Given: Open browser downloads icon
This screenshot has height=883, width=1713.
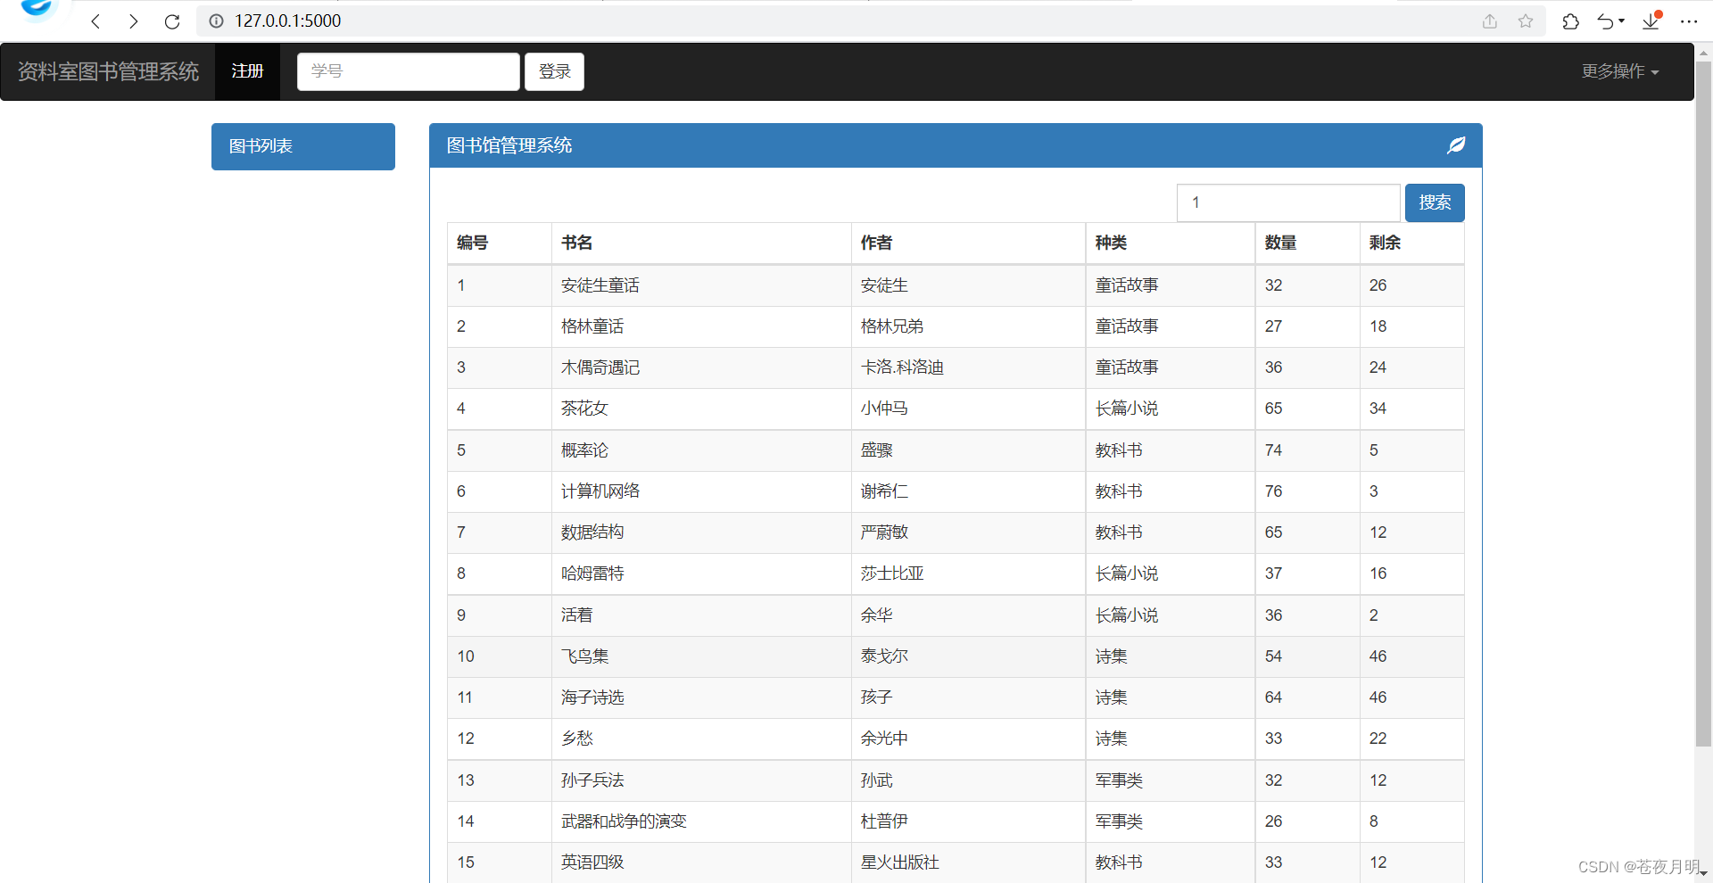Looking at the screenshot, I should tap(1651, 21).
